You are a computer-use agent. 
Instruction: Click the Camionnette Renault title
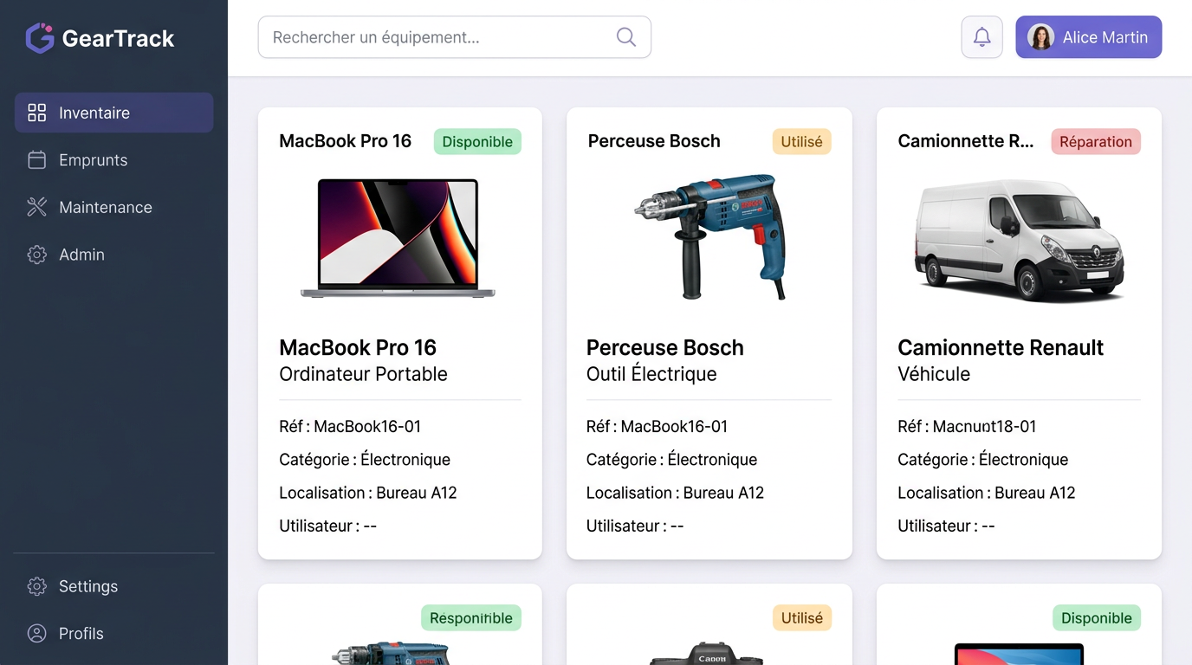point(1001,347)
